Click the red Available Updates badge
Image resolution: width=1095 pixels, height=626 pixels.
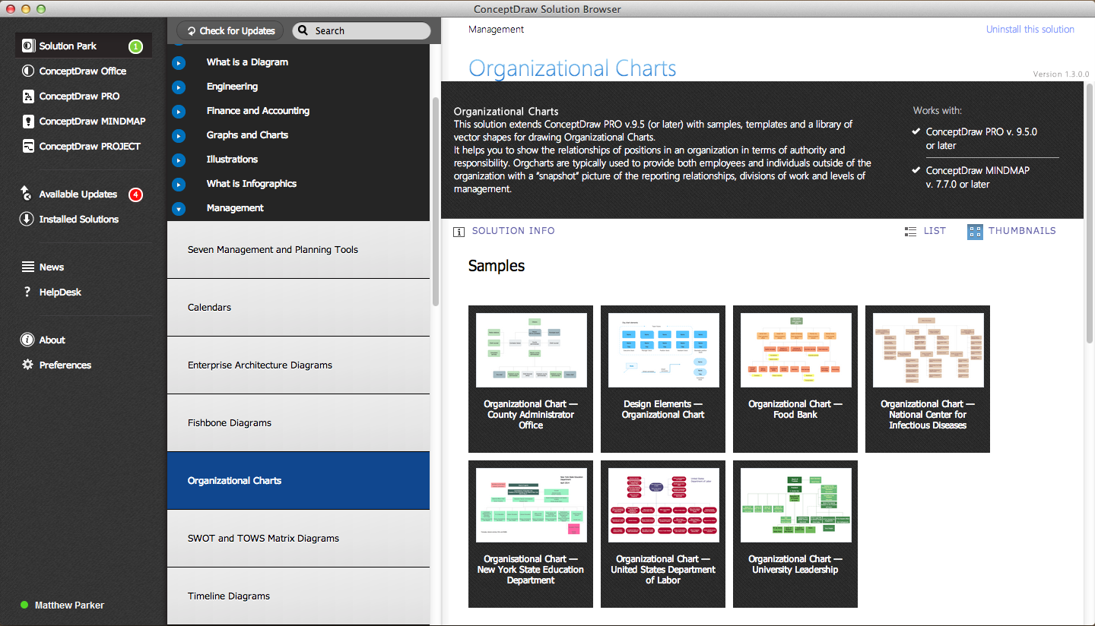tap(135, 194)
